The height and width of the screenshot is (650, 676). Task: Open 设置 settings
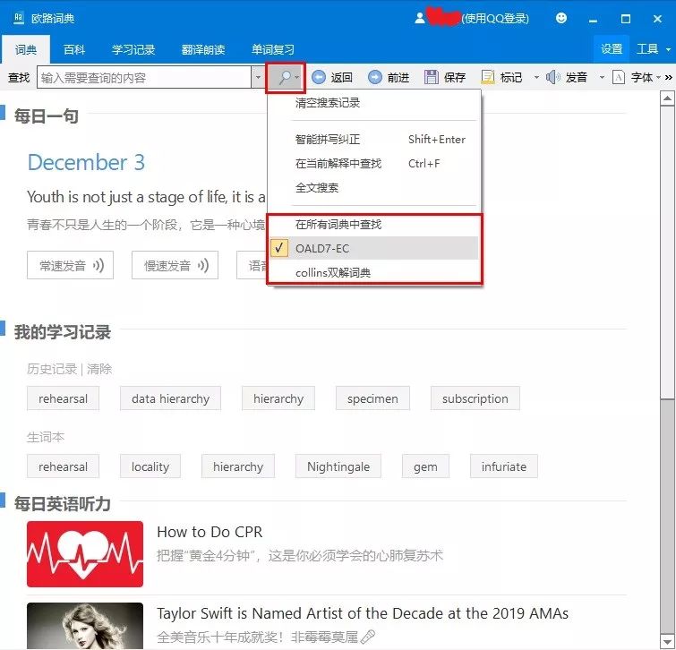click(x=612, y=49)
